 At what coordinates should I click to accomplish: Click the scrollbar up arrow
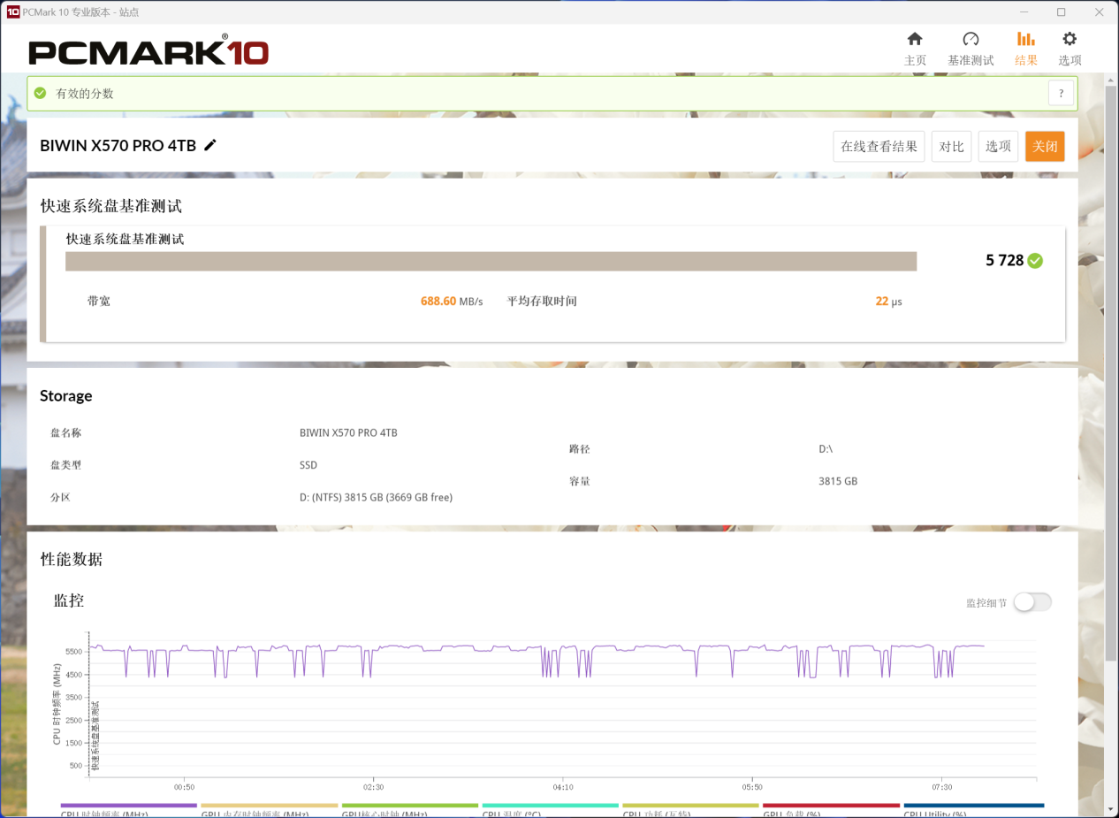point(1111,81)
